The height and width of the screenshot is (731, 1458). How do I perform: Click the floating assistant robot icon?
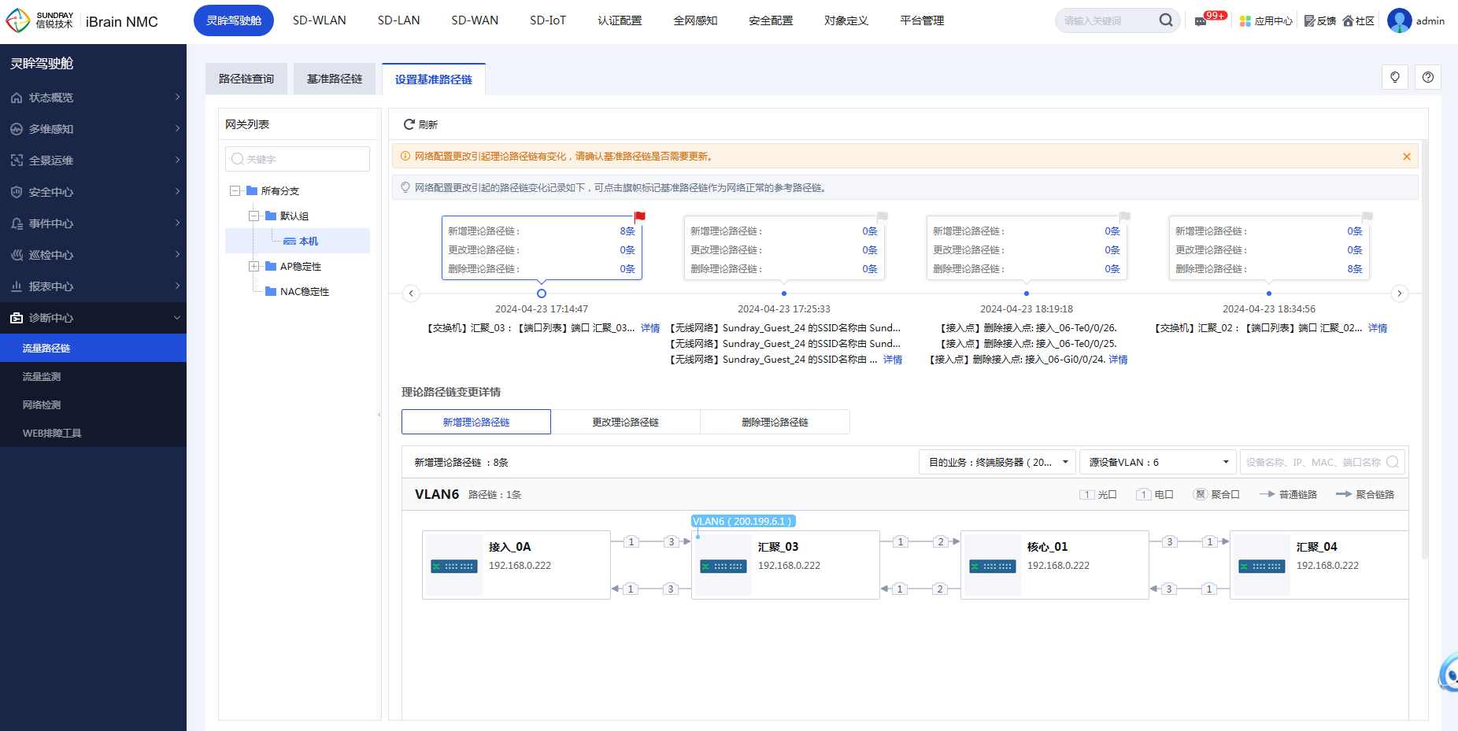click(1449, 673)
